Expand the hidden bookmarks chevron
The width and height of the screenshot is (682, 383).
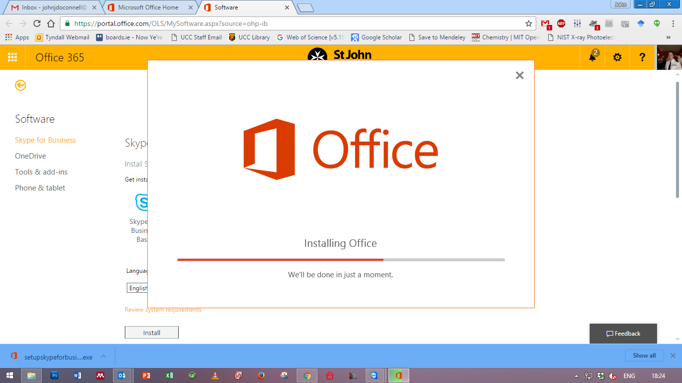pos(669,37)
